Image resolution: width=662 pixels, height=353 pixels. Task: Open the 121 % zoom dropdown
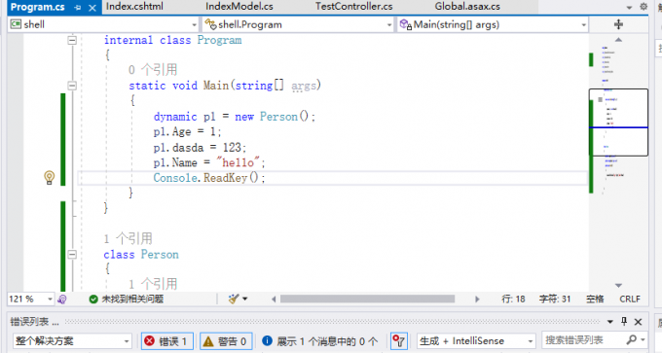pyautogui.click(x=31, y=299)
